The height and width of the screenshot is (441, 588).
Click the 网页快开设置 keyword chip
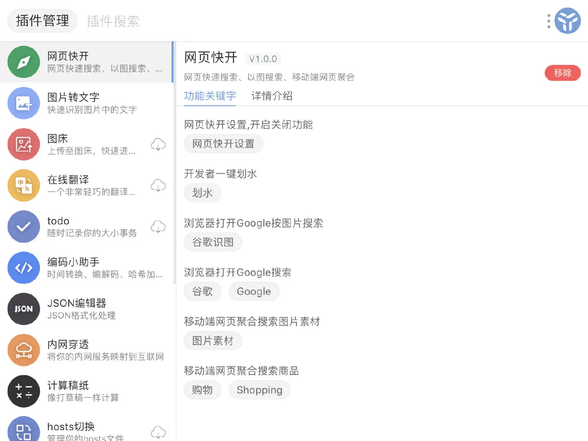click(x=223, y=144)
